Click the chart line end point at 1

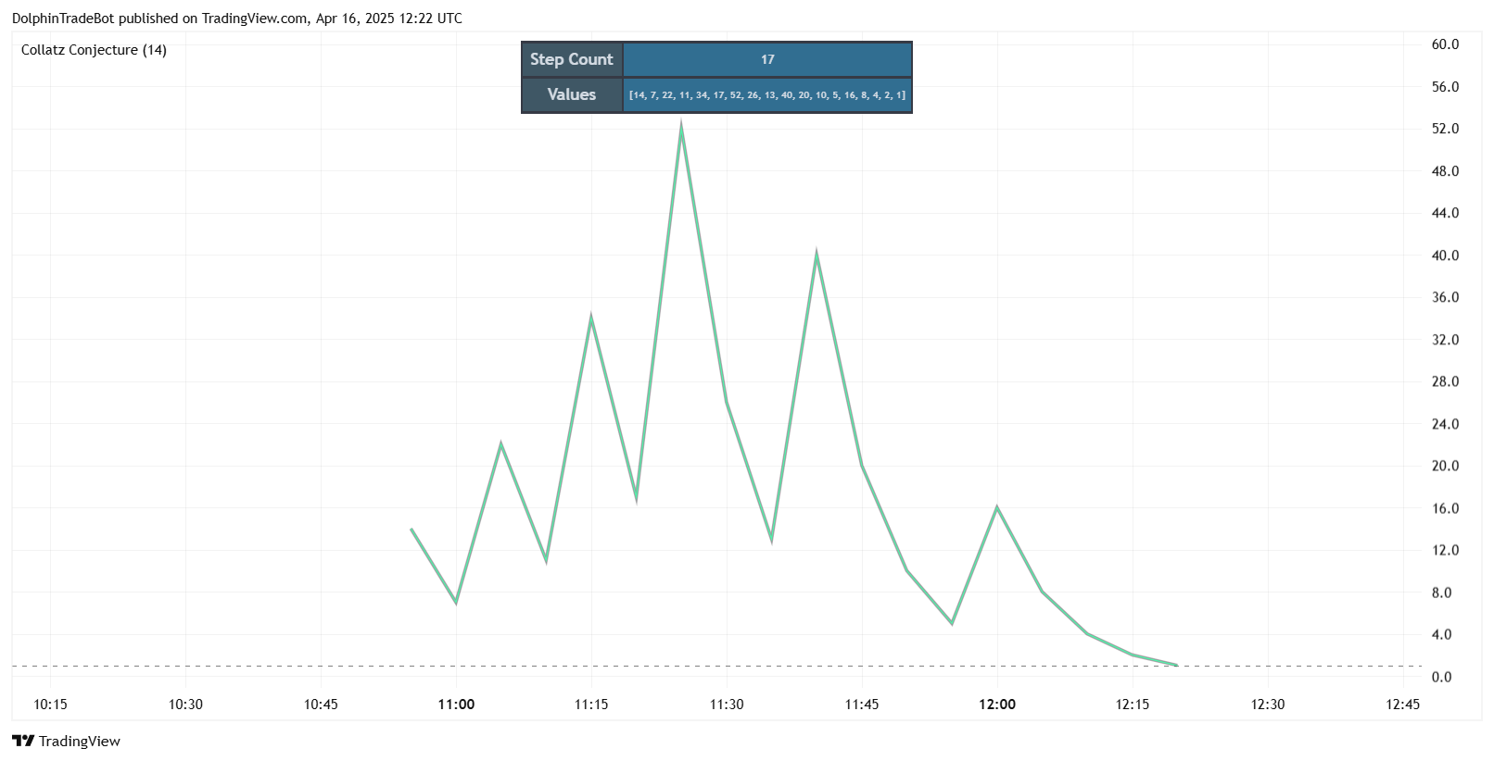point(1177,666)
